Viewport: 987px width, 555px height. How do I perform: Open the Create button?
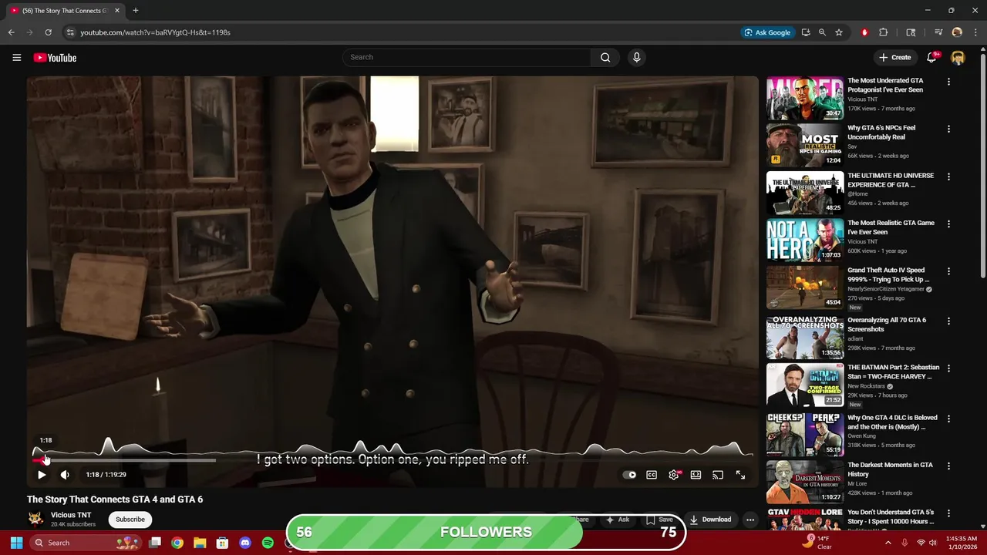(x=895, y=58)
